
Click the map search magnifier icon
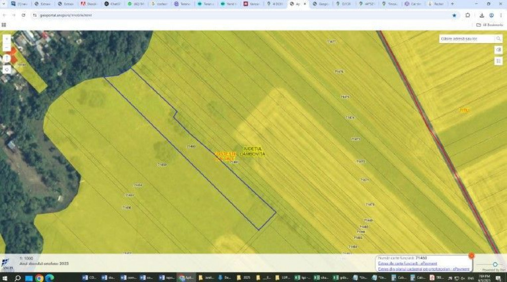tap(498, 39)
